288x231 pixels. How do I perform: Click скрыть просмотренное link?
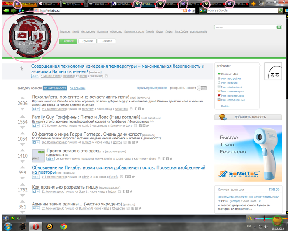tap(151, 88)
